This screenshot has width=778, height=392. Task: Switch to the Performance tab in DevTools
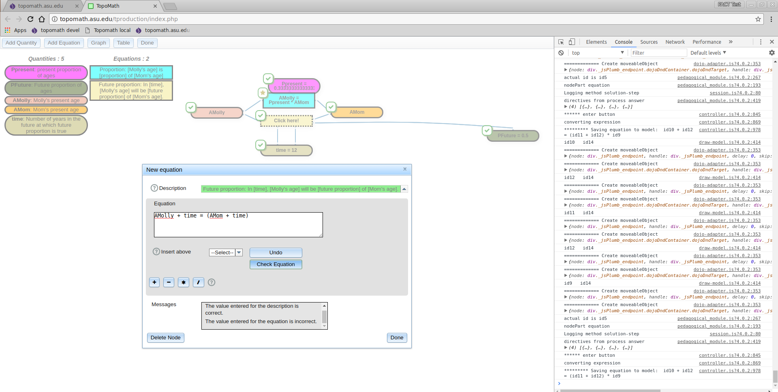[707, 42]
